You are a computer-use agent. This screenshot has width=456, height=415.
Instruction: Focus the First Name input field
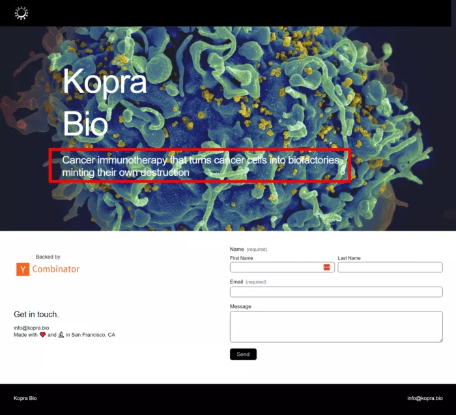[x=276, y=267]
